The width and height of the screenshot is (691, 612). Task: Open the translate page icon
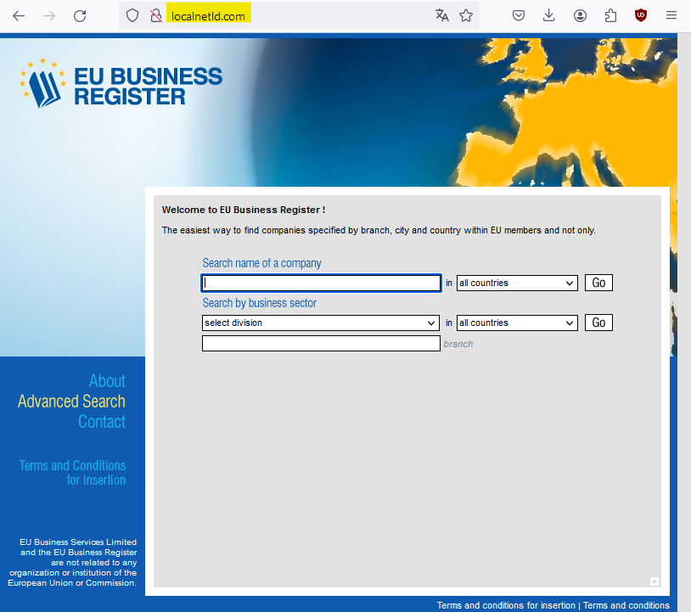pos(441,15)
